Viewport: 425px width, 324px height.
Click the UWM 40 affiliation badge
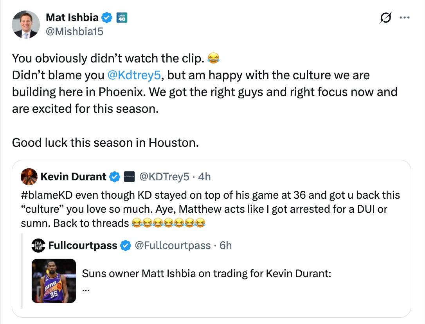pos(122,18)
